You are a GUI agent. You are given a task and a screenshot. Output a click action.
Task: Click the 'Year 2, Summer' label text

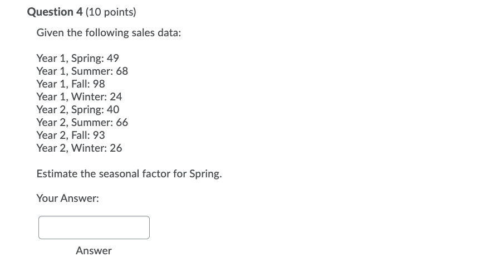[x=73, y=123]
